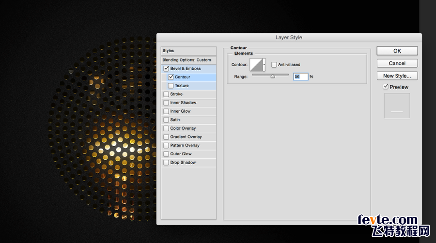Open the Color Overlay settings label

[183, 128]
